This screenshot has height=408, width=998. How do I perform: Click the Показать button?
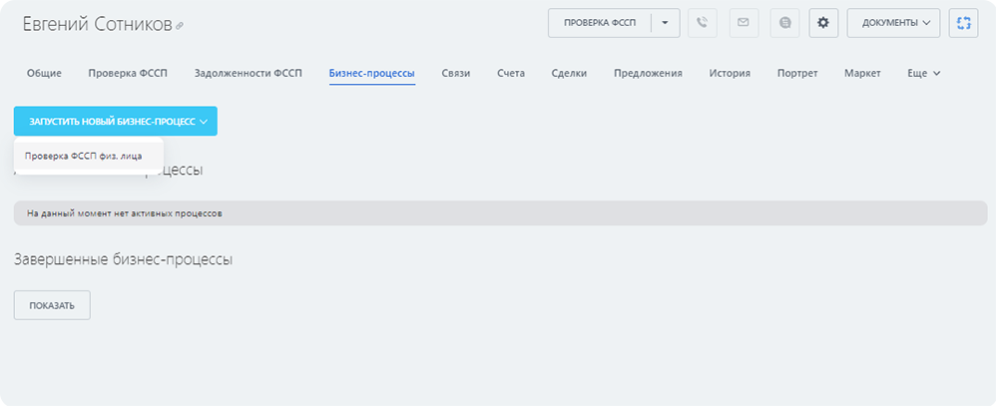52,305
